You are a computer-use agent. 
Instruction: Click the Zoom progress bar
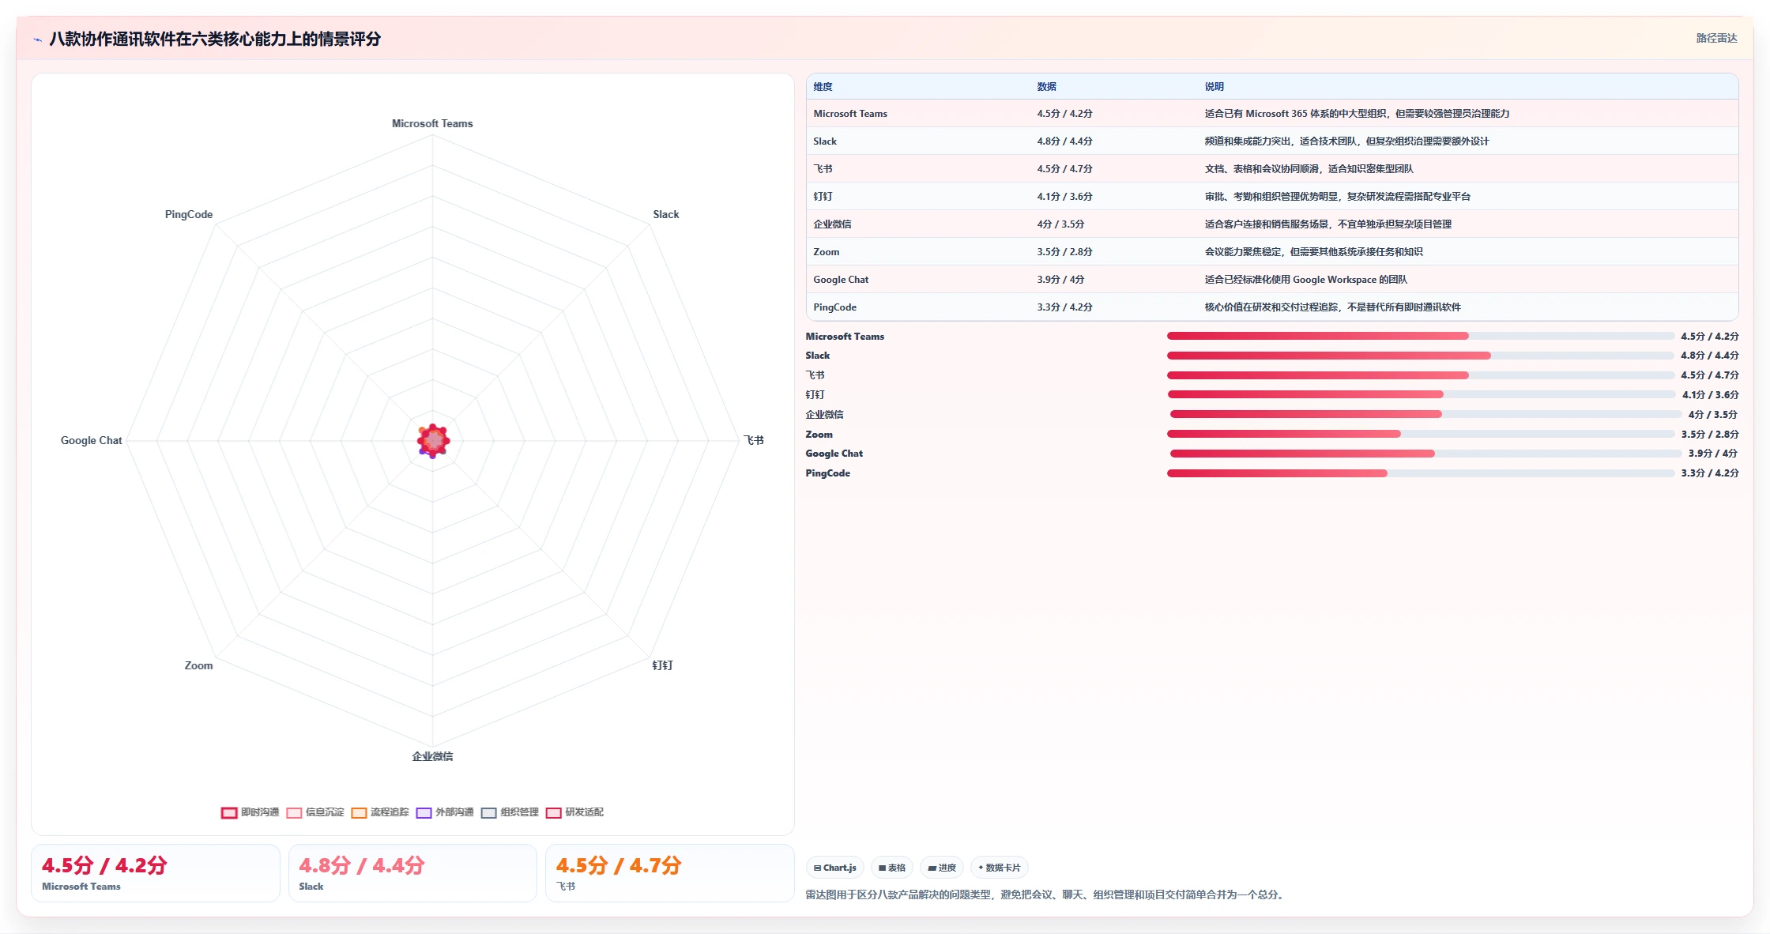coord(1421,434)
